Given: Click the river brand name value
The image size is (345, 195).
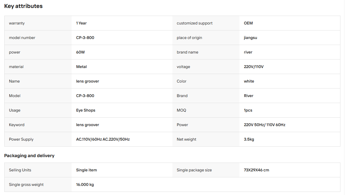Looking at the screenshot, I should coord(248,52).
